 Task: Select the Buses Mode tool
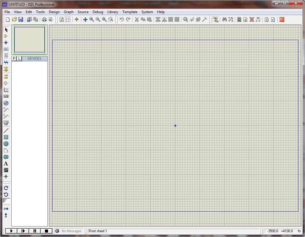pos(6,62)
